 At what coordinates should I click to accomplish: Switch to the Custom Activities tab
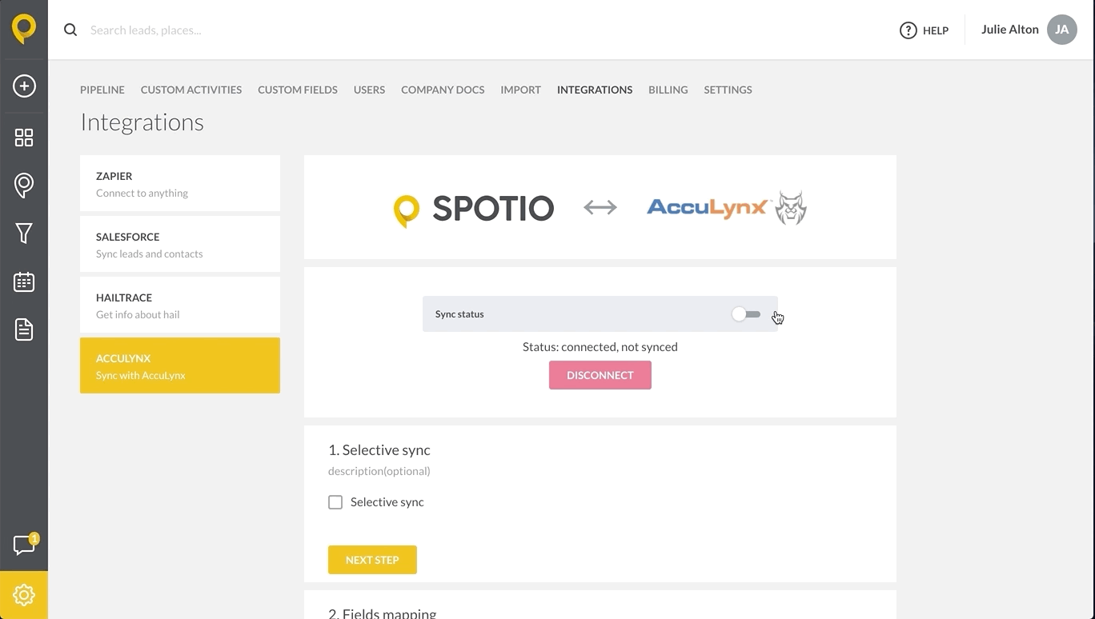point(191,90)
